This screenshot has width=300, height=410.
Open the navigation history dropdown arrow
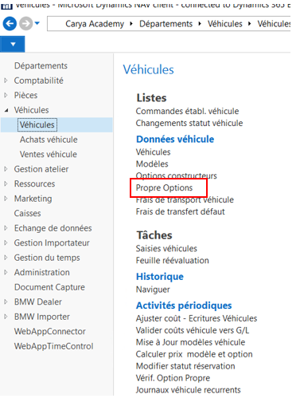[37, 23]
